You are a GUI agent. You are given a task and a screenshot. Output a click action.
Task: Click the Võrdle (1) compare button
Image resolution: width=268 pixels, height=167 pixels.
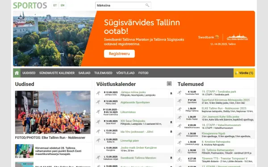tap(244, 73)
